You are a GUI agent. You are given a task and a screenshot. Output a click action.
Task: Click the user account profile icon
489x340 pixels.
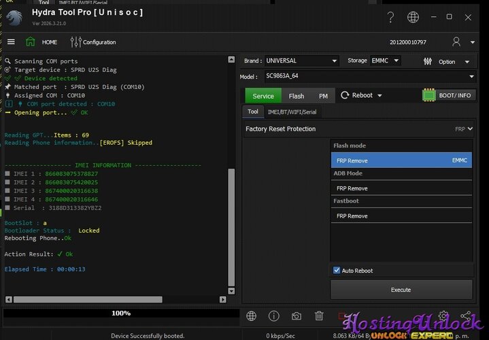tap(456, 42)
